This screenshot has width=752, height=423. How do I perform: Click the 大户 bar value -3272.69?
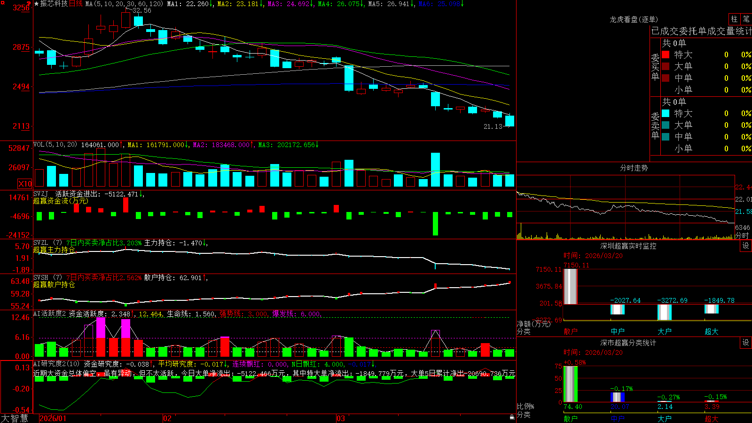tap(672, 300)
